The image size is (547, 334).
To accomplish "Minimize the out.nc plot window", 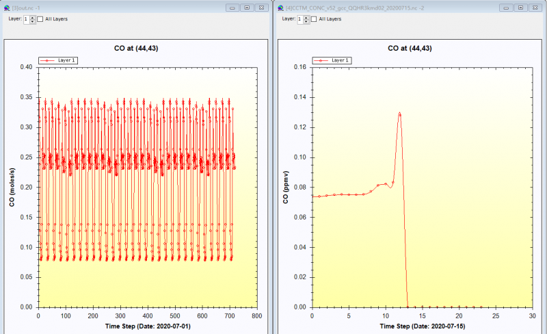I will pos(232,8).
